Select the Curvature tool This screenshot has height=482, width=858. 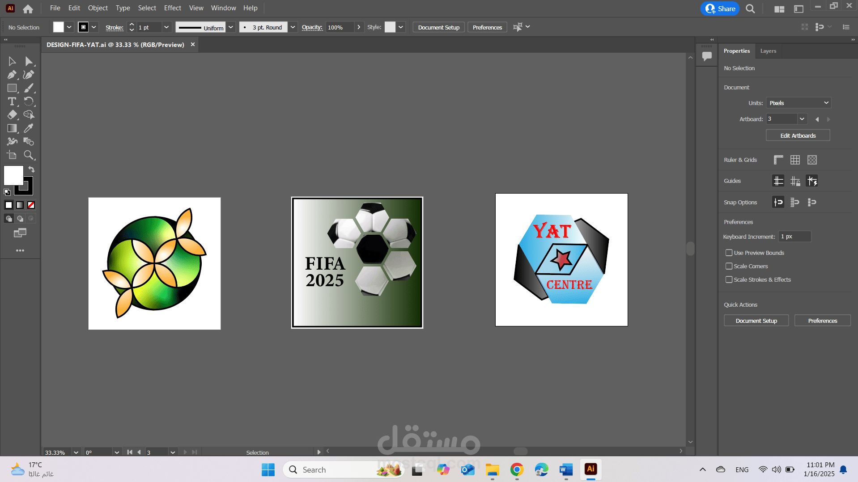point(29,75)
